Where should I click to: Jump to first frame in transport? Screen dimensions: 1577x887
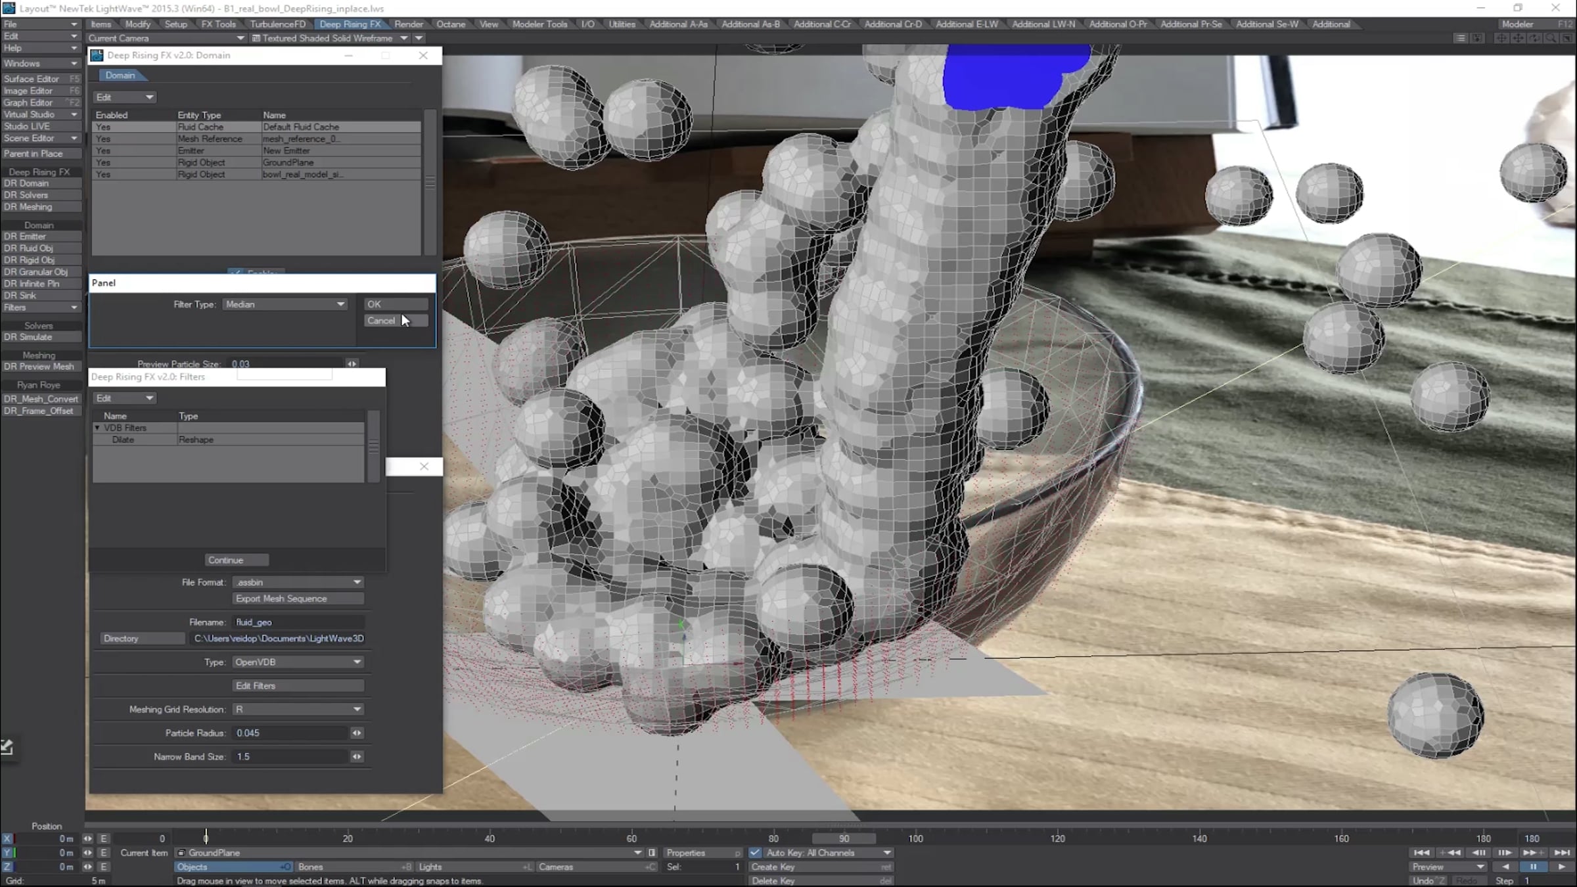point(1421,852)
